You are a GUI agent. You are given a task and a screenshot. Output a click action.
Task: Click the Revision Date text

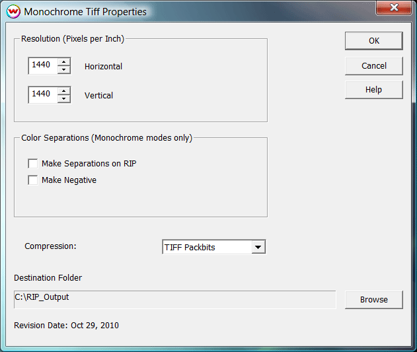[x=67, y=326]
